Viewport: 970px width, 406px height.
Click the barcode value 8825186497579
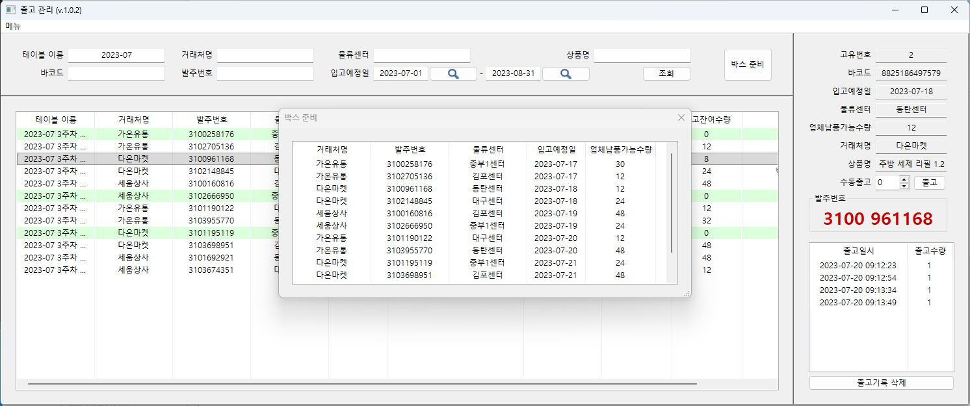click(911, 73)
